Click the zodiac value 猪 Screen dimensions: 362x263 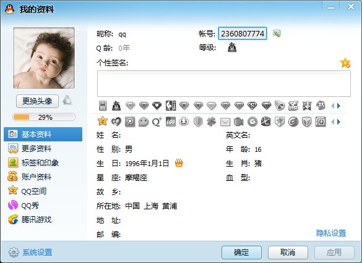(x=258, y=163)
